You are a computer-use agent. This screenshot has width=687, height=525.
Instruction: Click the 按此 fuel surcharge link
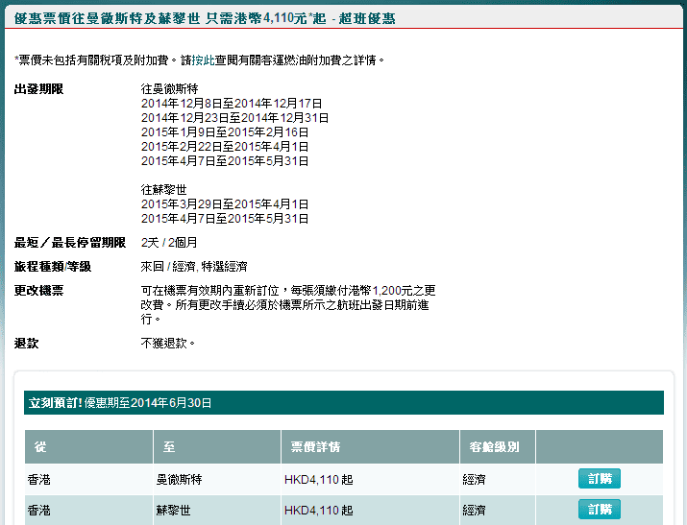coord(203,60)
